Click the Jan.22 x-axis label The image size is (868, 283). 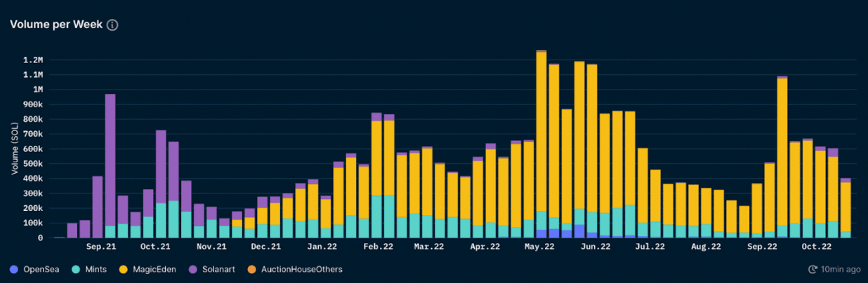321,247
